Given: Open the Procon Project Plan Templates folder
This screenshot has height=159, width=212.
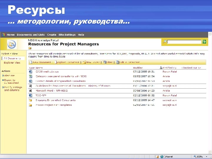Looking at the screenshot, I should coord(54,105).
